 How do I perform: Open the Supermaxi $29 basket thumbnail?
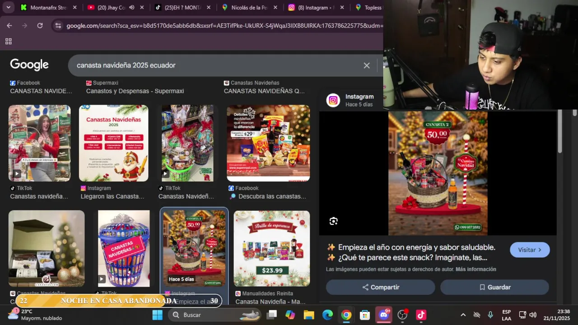(268, 143)
